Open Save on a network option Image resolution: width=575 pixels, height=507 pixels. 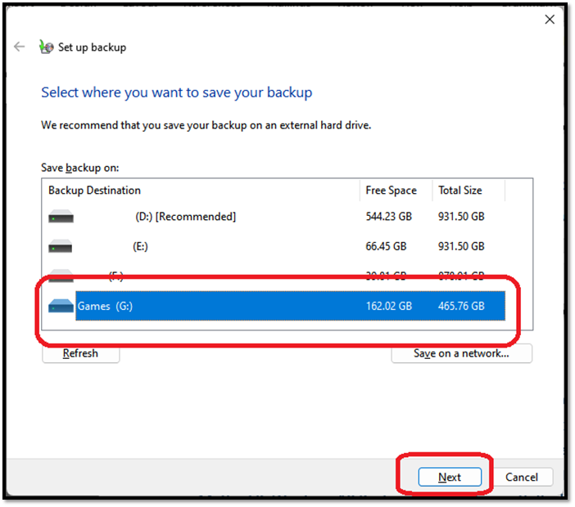point(461,353)
